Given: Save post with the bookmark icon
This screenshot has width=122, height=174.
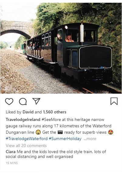Looking at the screenshot, I should 114,101.
